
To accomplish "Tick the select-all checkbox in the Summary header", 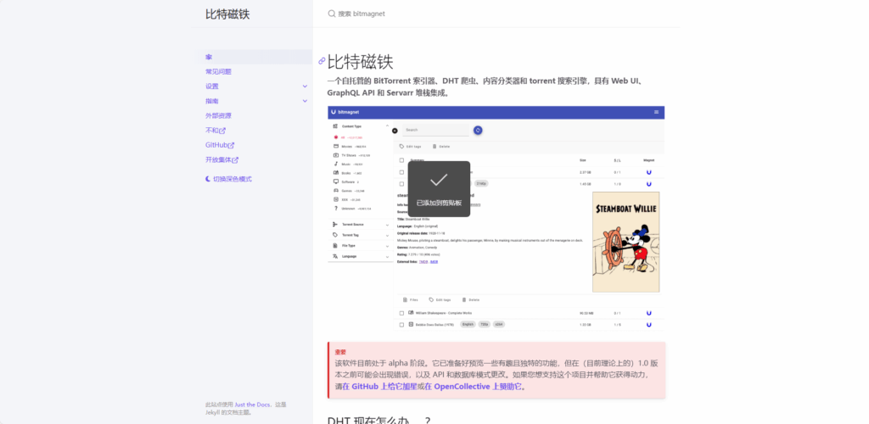I will [401, 160].
